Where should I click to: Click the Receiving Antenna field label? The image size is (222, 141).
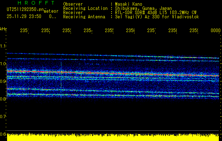(84, 17)
